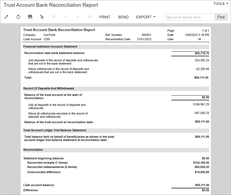The height and width of the screenshot is (195, 231).
Task: Go to previous page navigation arrow
Action: coord(65,17)
